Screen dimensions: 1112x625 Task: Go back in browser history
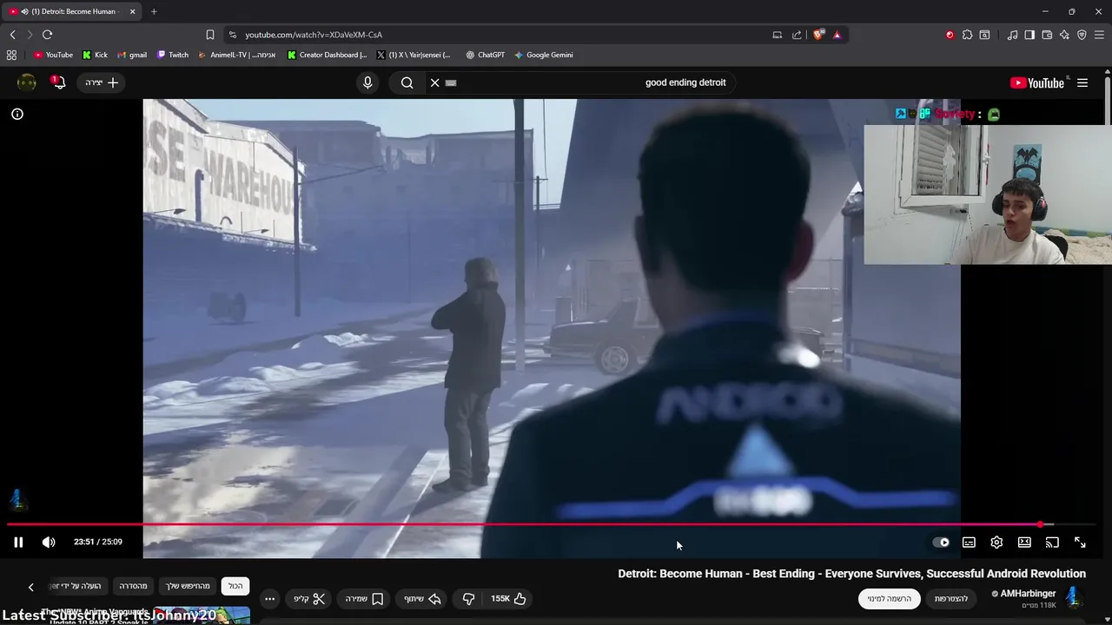pos(12,35)
